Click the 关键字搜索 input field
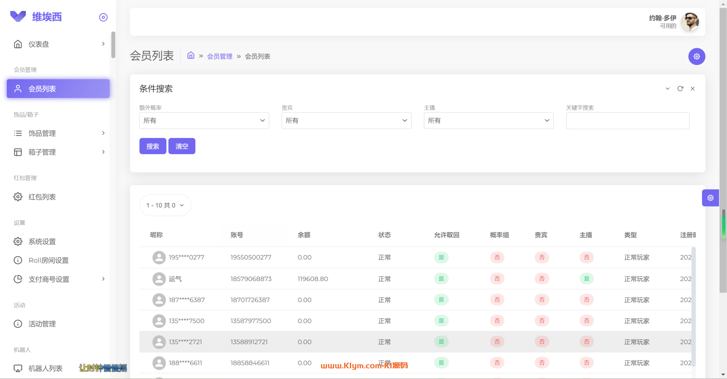This screenshot has width=727, height=379. [x=627, y=121]
